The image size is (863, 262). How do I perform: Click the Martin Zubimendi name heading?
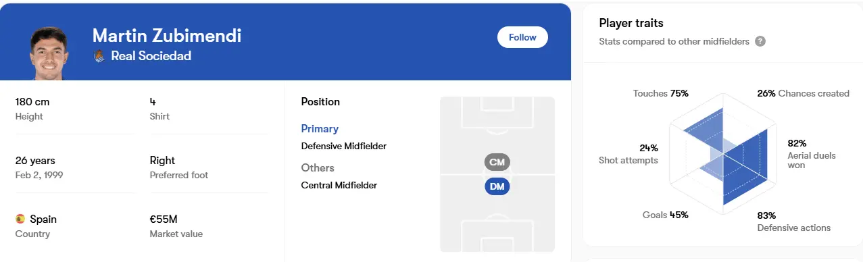167,36
